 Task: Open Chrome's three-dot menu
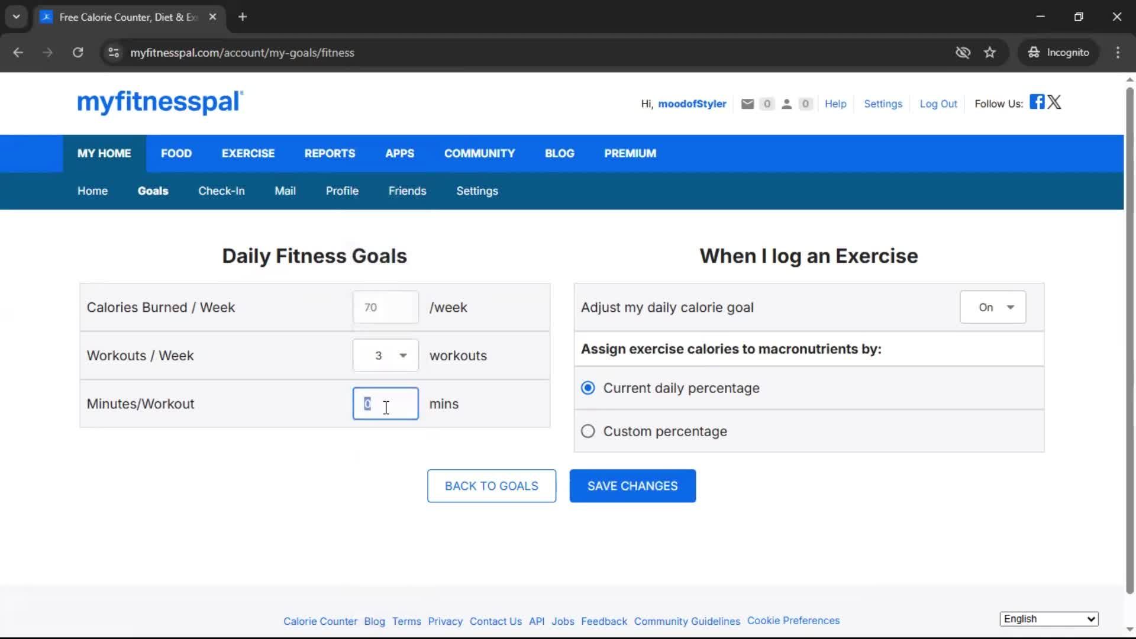tap(1118, 53)
